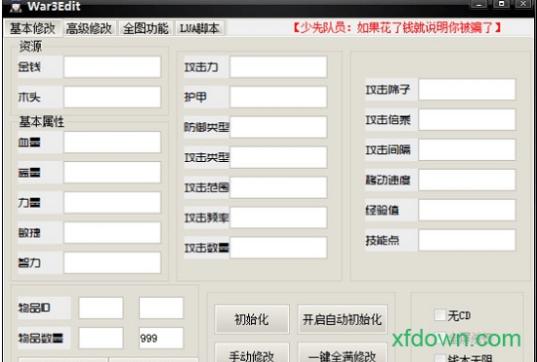Focus the 敏捷 input field
Image resolution: width=537 pixels, height=362 pixels.
(112, 232)
